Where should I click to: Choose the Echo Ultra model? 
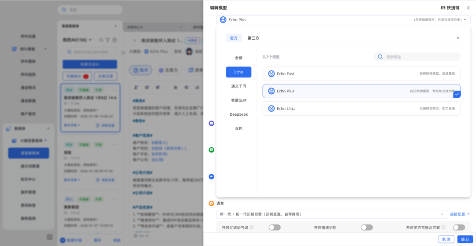pos(361,109)
